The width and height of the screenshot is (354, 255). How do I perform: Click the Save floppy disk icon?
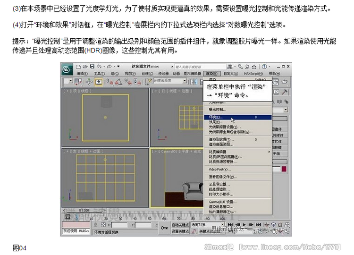(x=92, y=67)
